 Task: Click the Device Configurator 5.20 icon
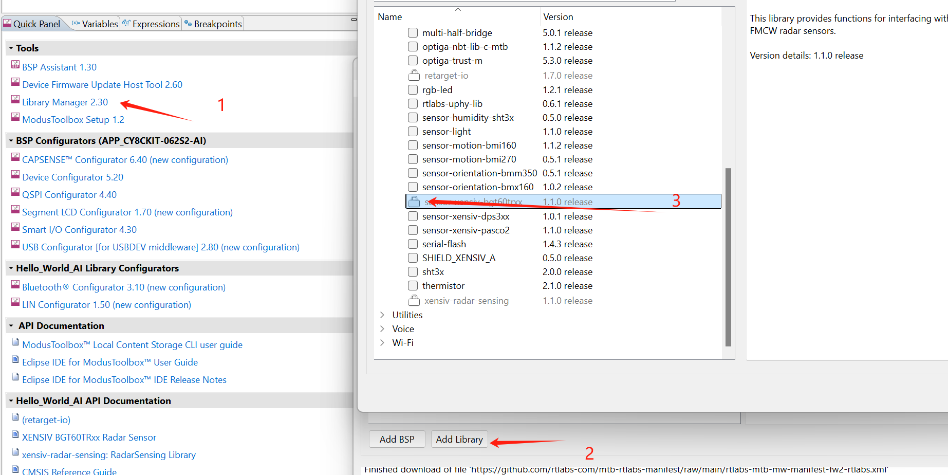click(15, 175)
